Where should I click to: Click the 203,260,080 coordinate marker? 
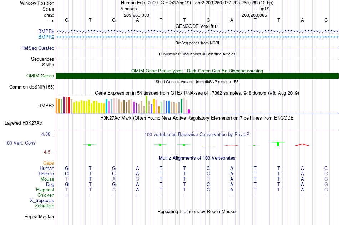pyautogui.click(x=137, y=15)
